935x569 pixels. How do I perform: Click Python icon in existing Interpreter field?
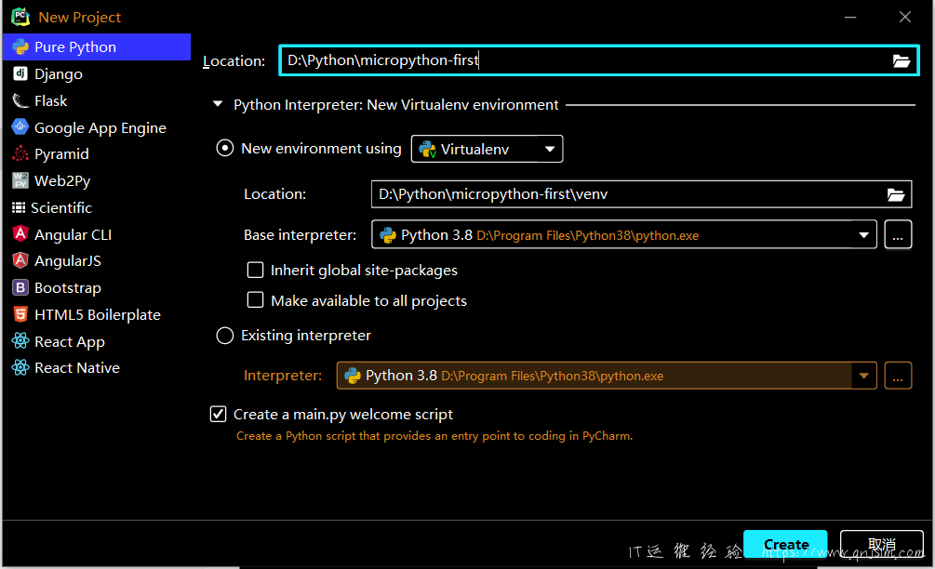pos(353,376)
